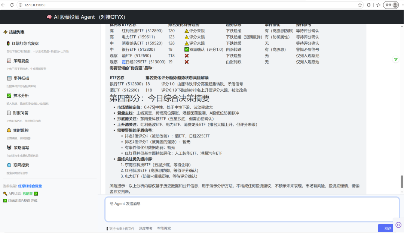Click the warning icon in 红利低波ETF row
404x233 pixels.
coord(187,31)
